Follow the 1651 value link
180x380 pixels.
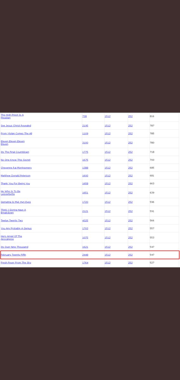85,193
